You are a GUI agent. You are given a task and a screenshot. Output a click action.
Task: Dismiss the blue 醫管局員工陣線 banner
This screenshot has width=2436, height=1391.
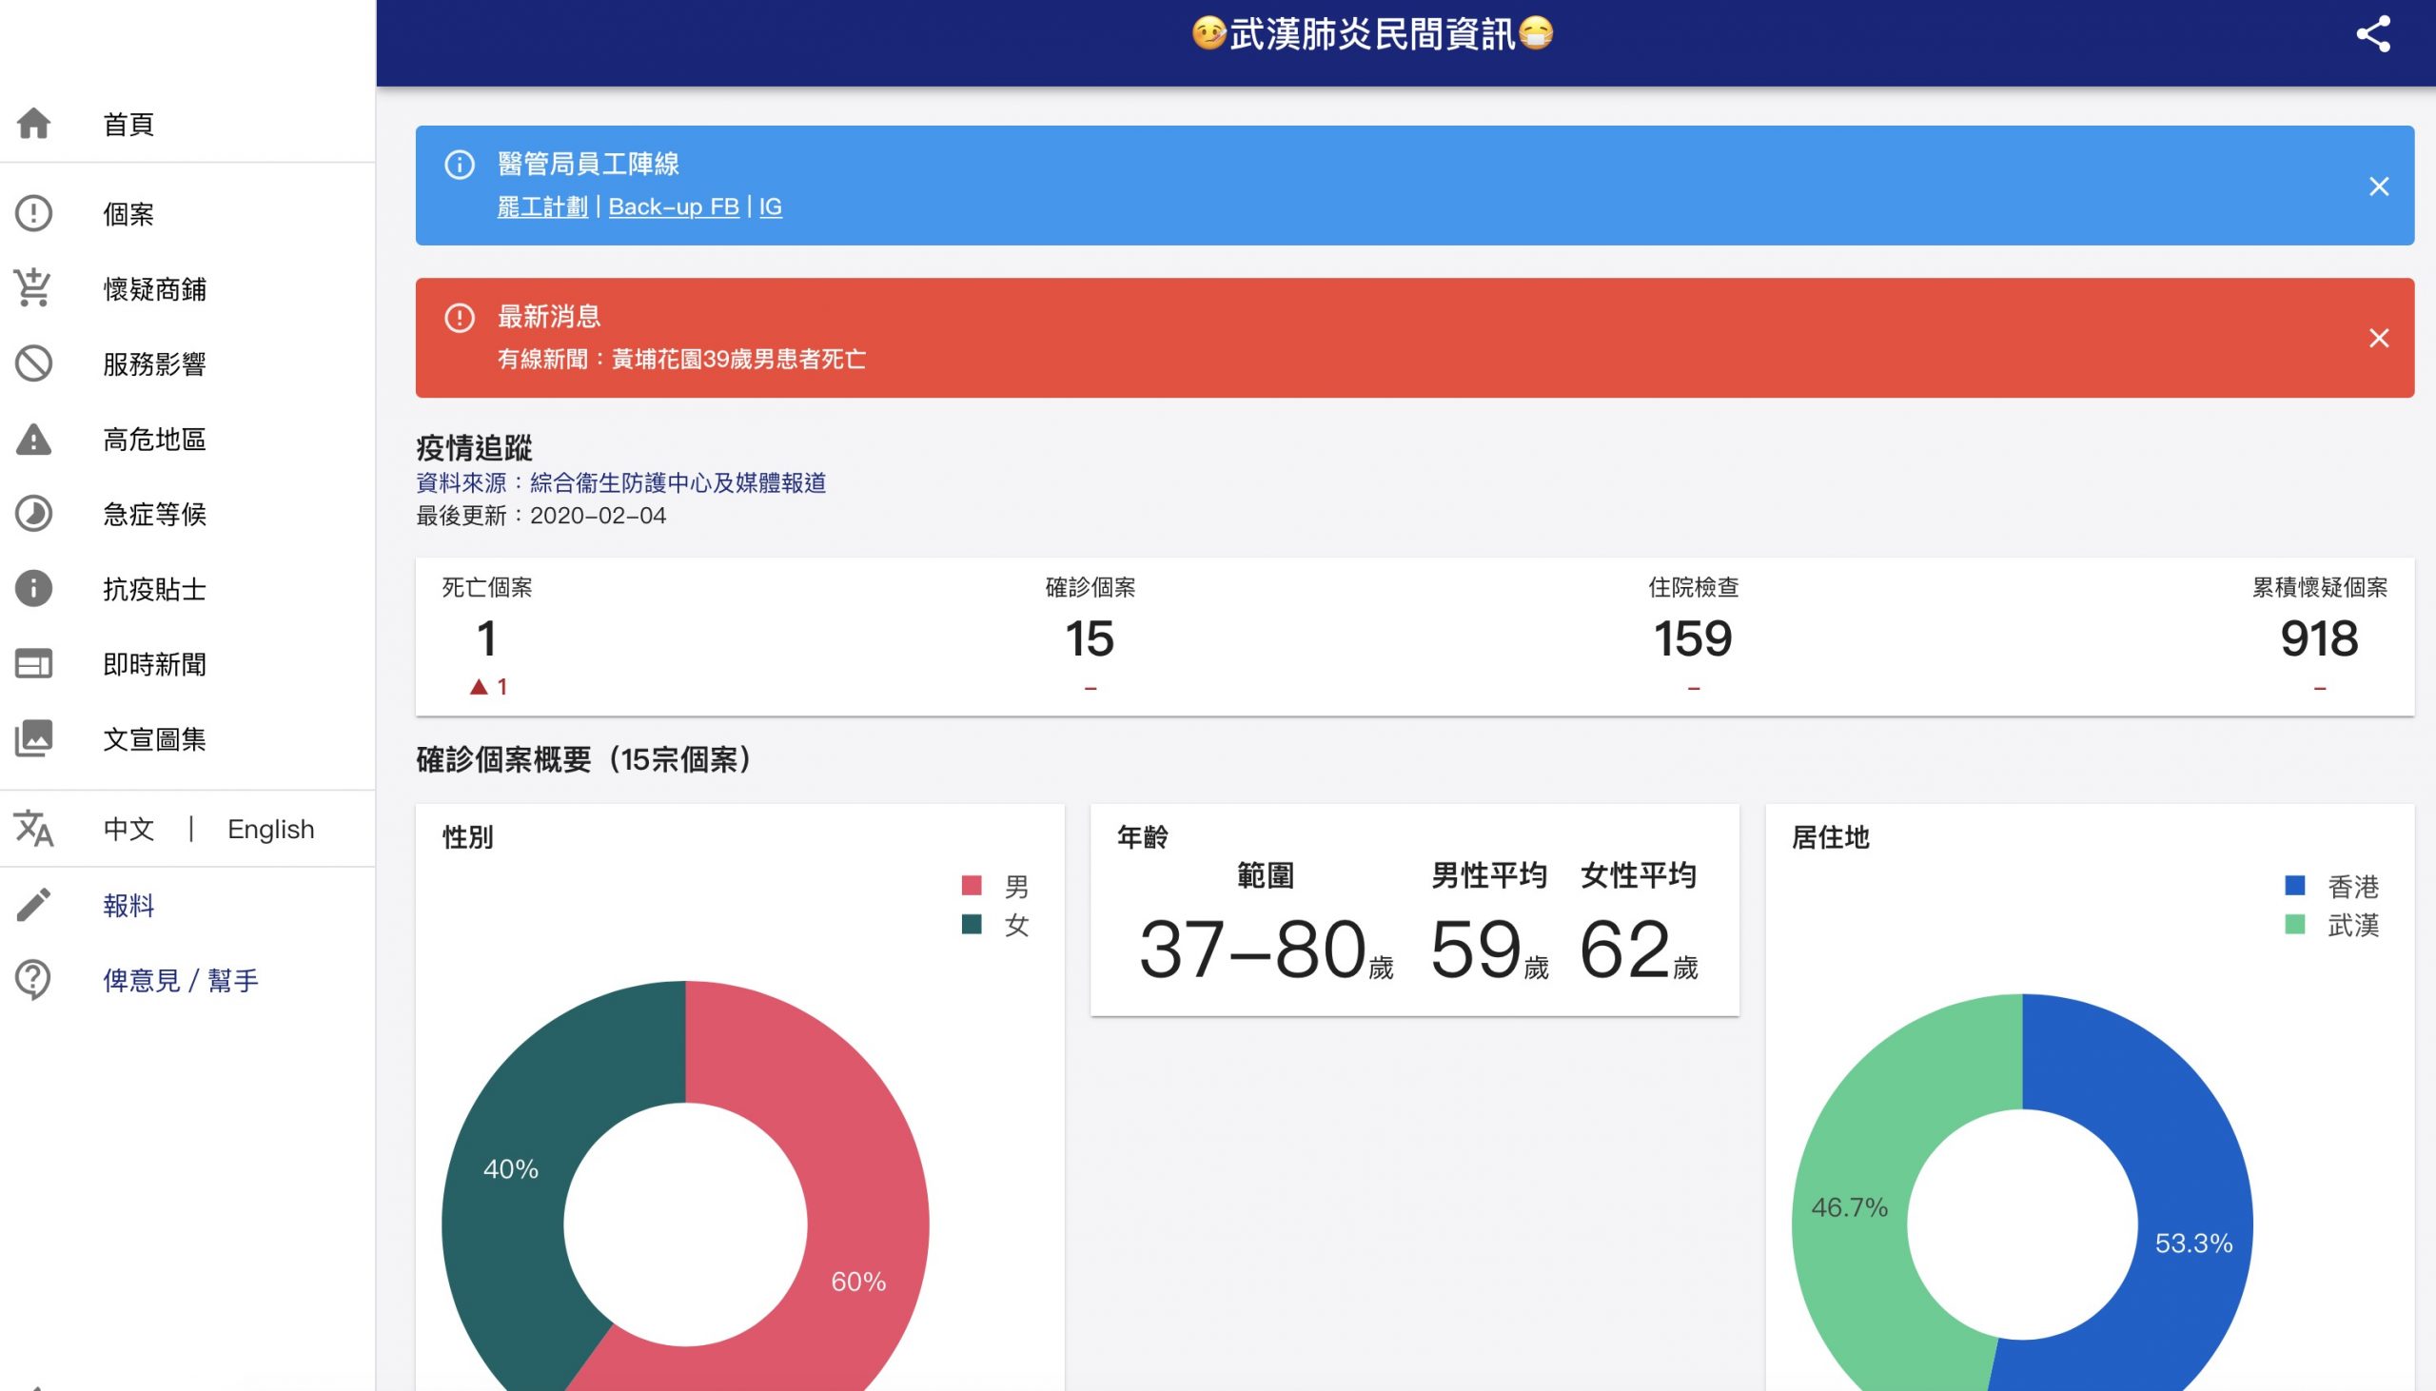[2379, 186]
